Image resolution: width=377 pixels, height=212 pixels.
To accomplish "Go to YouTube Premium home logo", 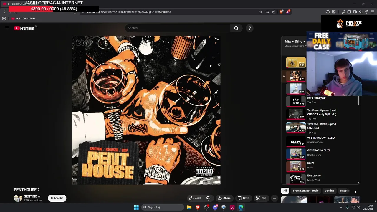I will pyautogui.click(x=24, y=28).
